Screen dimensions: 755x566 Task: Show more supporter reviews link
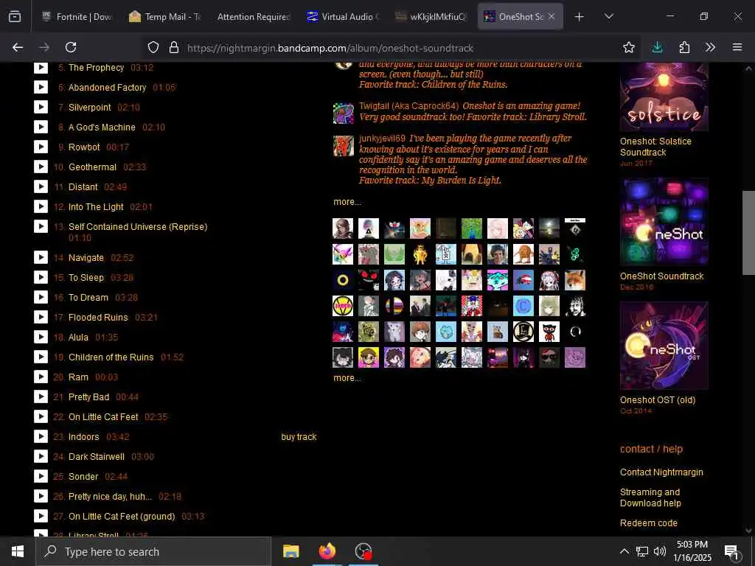click(x=347, y=202)
